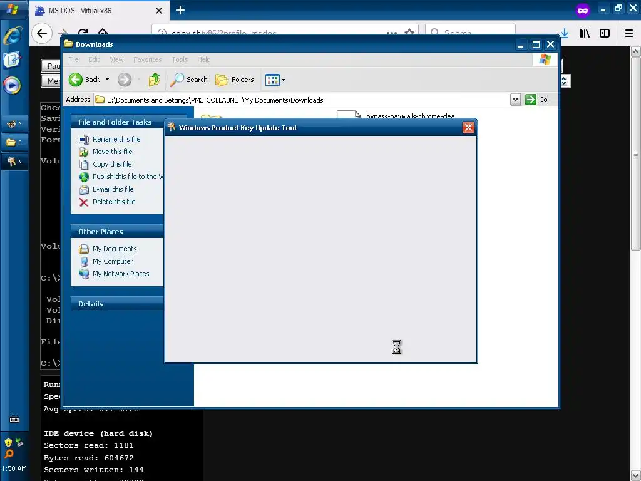Switch to the Downloads folder taskbar button
The image size is (641, 481).
click(14, 143)
